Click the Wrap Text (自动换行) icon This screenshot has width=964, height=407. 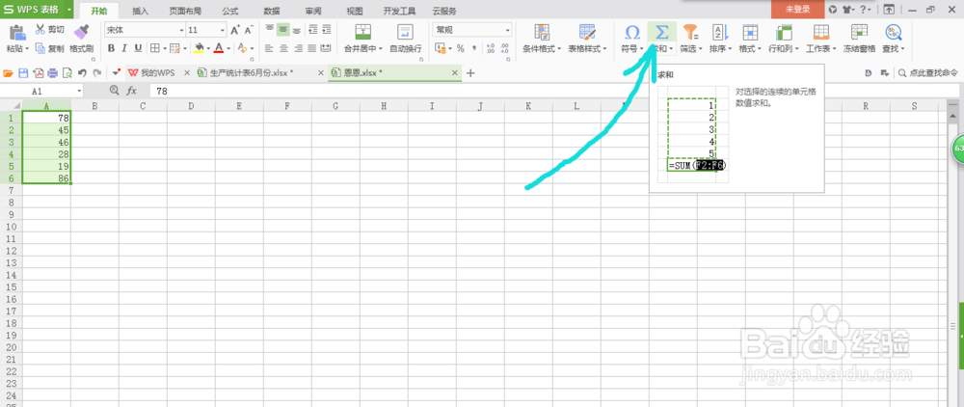tap(405, 33)
